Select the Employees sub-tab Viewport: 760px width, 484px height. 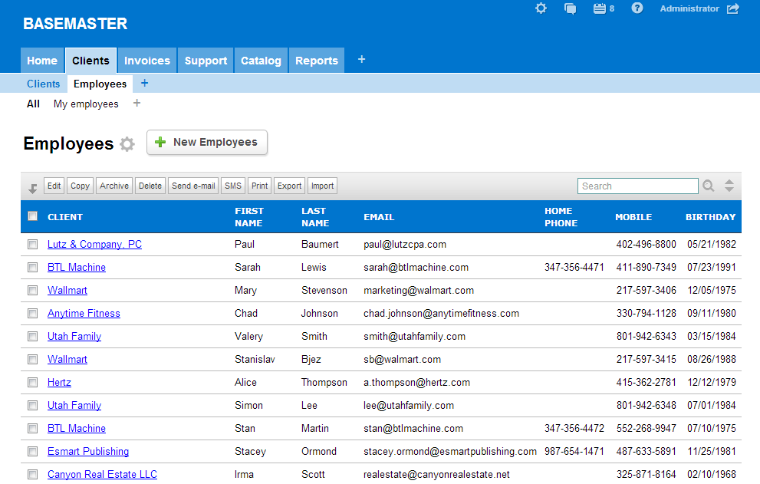point(100,84)
